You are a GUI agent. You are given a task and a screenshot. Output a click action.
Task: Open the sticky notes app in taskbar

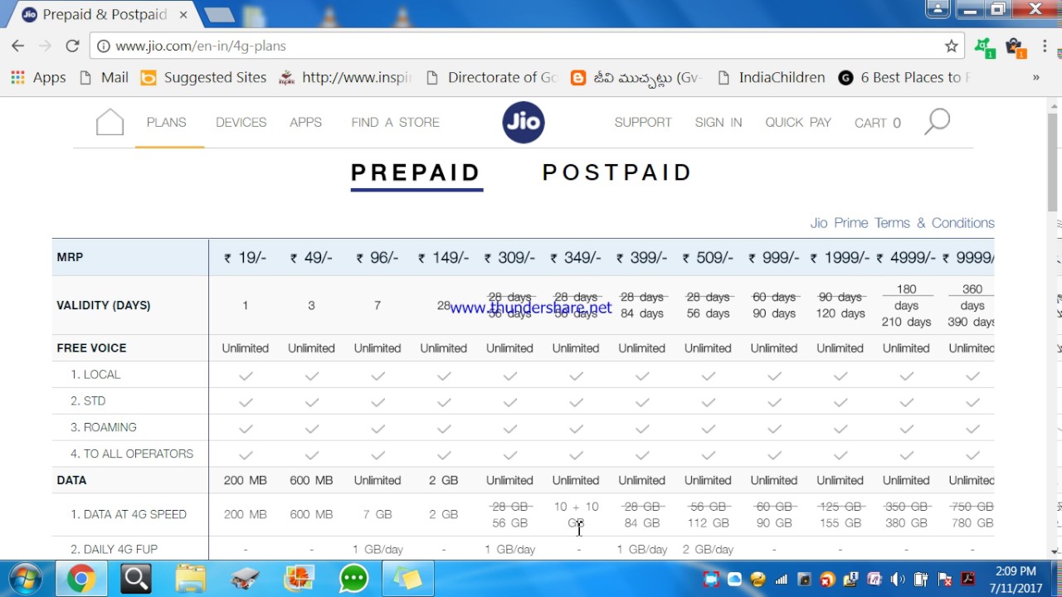click(x=407, y=579)
